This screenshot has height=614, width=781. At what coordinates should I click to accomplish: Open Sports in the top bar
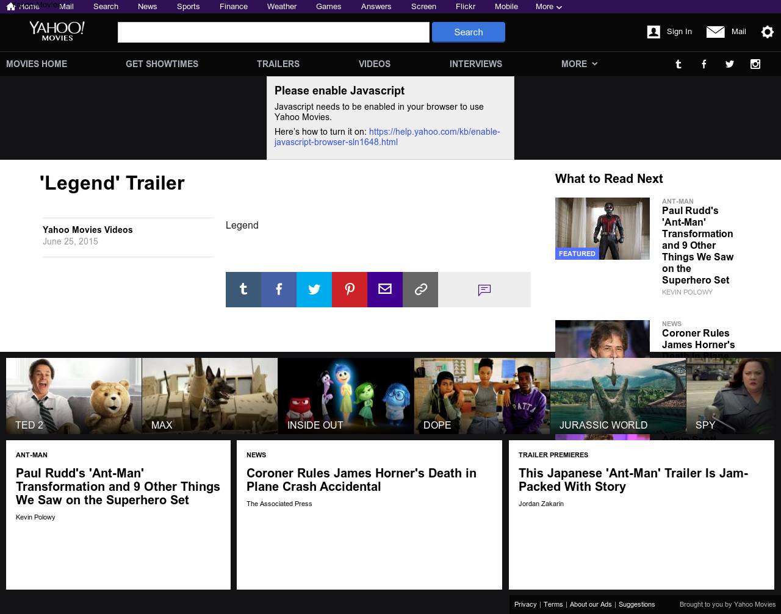189,7
